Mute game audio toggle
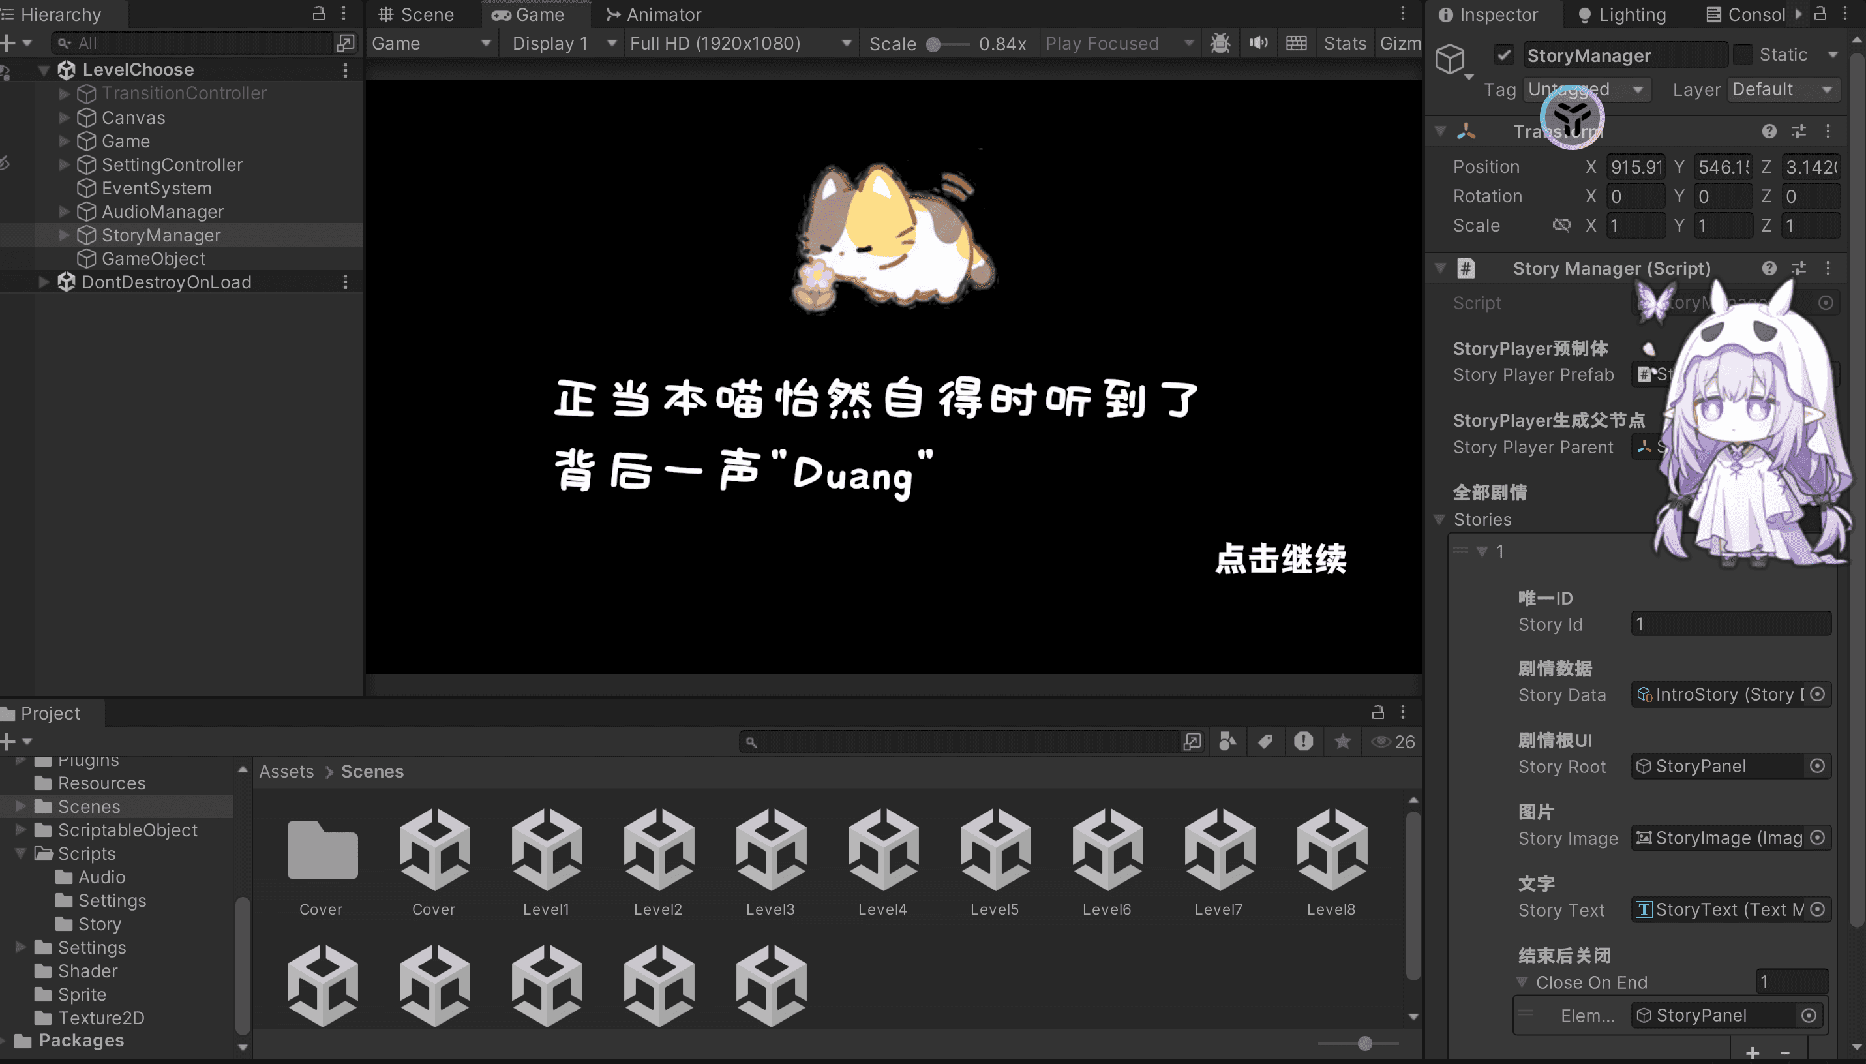This screenshot has height=1064, width=1866. click(x=1258, y=43)
